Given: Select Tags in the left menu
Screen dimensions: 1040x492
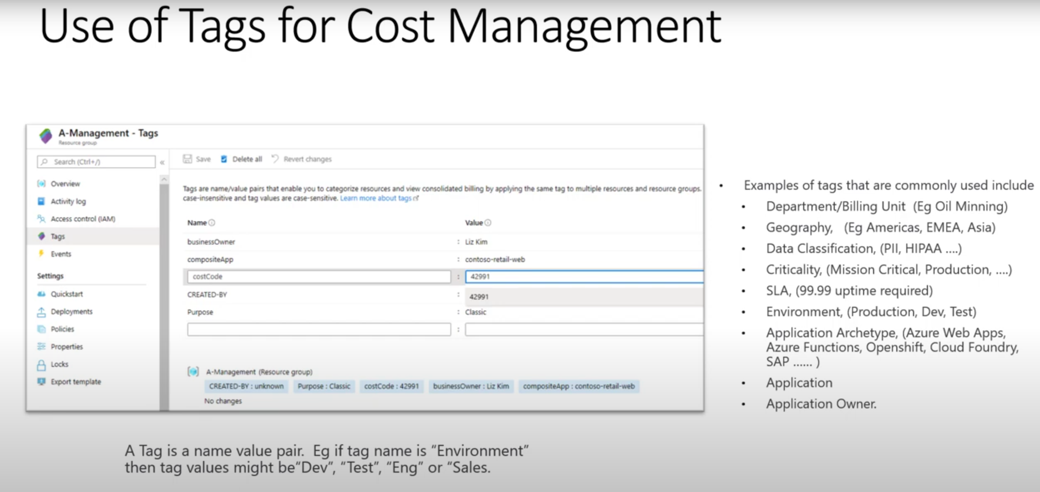Looking at the screenshot, I should click(x=58, y=236).
